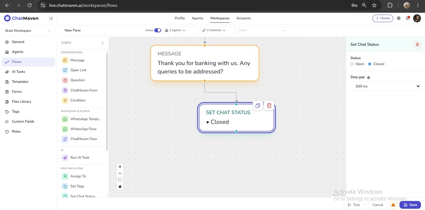Open Templates in the sidebar
Viewport: 425px width, 210px height.
(28, 82)
